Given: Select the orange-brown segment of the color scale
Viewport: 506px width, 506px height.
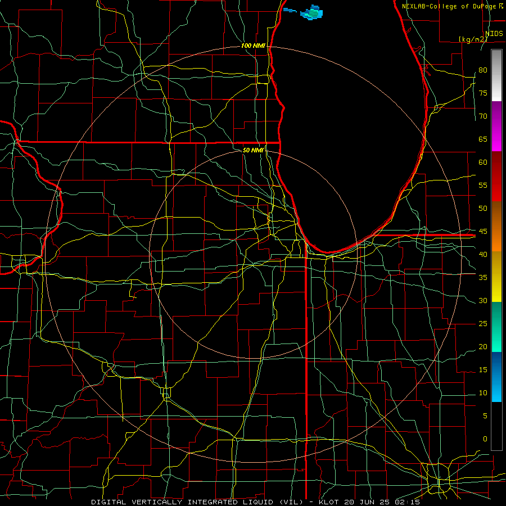Looking at the screenshot, I should click(496, 227).
